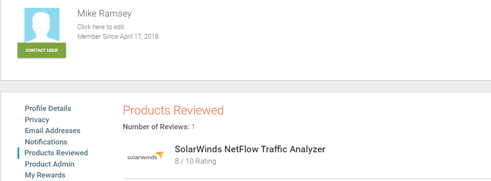This screenshot has width=491, height=181.
Task: Select the Mike Ramsey profile name
Action: tap(104, 13)
